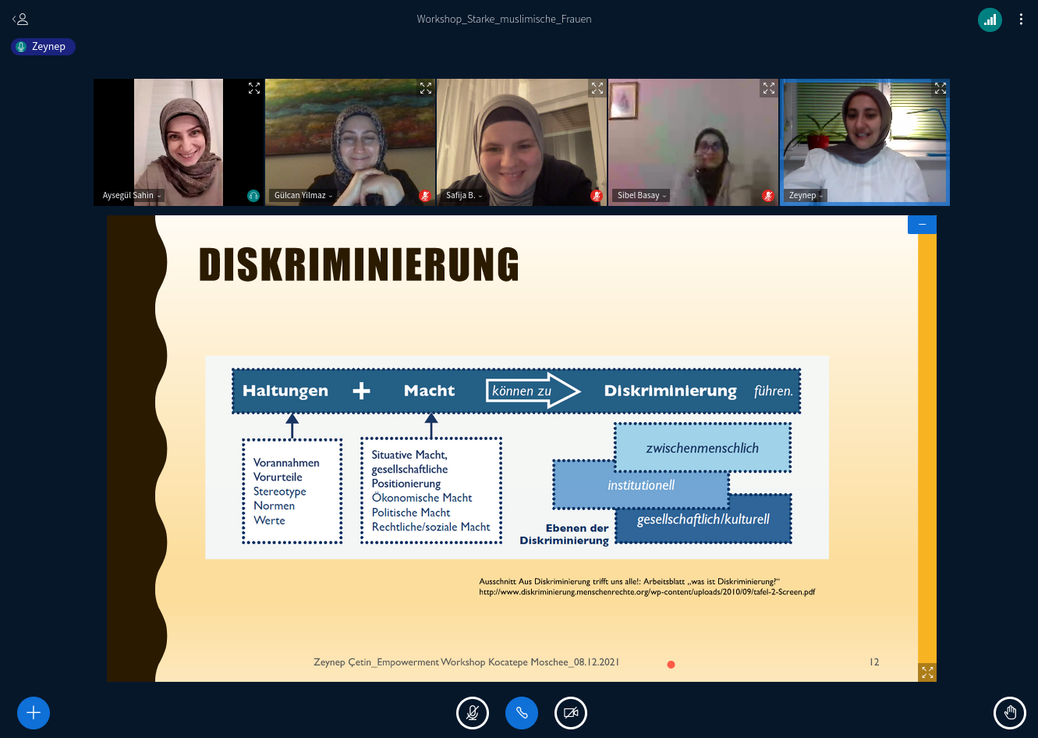1038x738 pixels.
Task: Turn on webcam sharing
Action: (571, 712)
